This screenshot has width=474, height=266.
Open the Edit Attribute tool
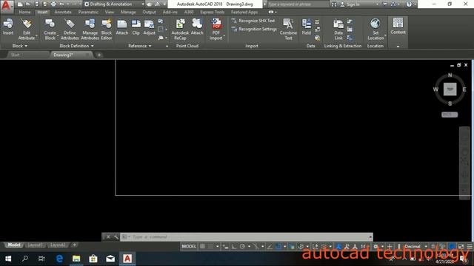[x=27, y=29]
